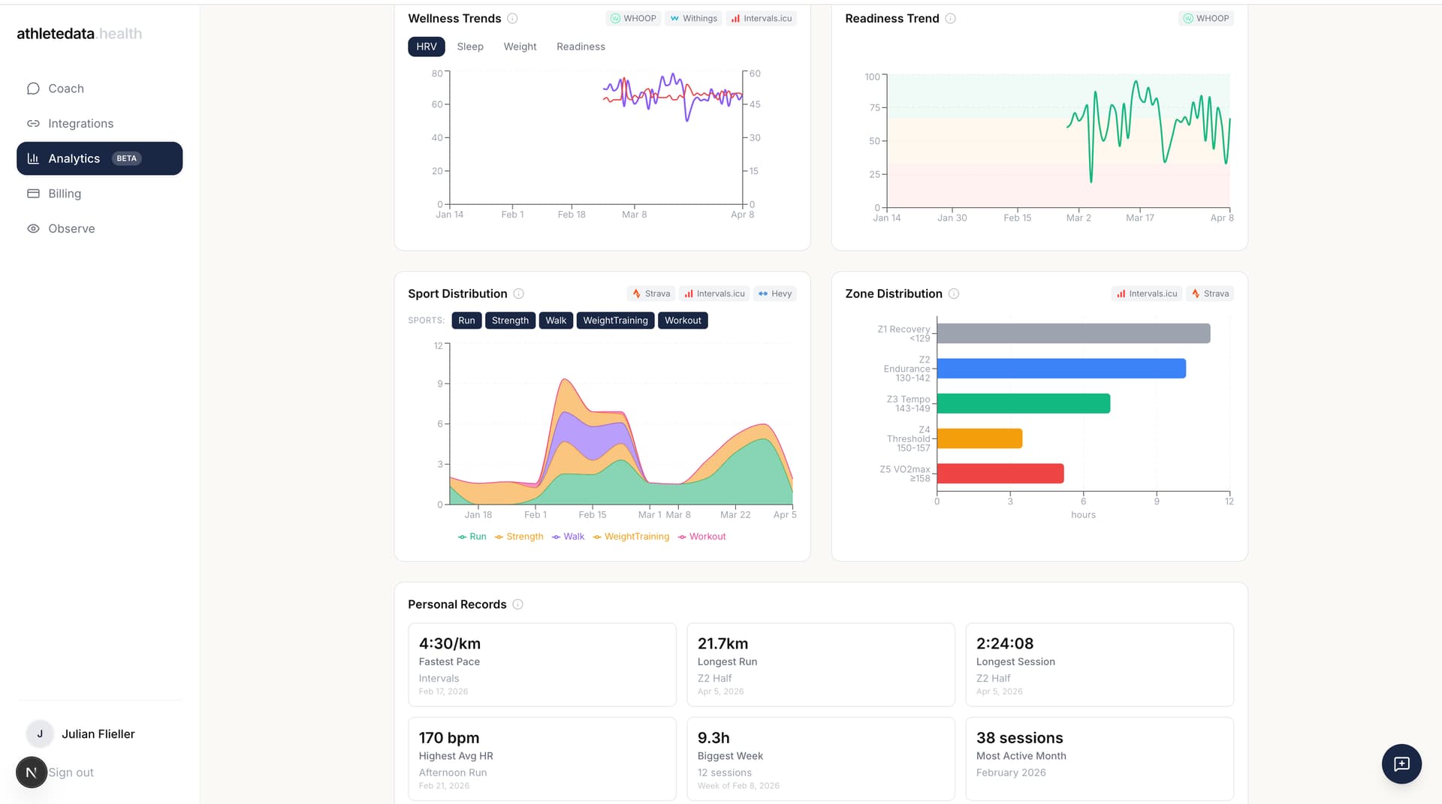Image resolution: width=1442 pixels, height=804 pixels.
Task: Toggle the Walk sport filter chip
Action: [x=556, y=321]
